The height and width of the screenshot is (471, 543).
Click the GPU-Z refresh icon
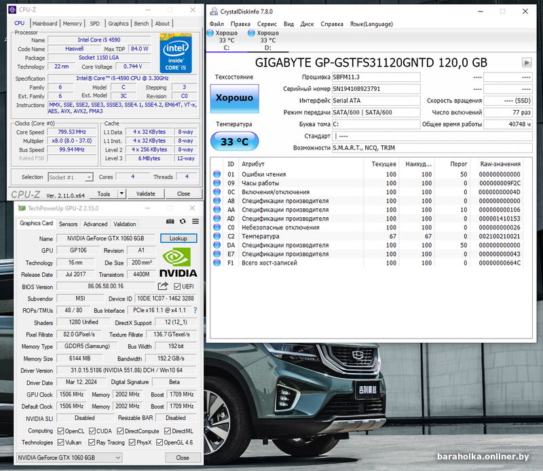coord(183,221)
